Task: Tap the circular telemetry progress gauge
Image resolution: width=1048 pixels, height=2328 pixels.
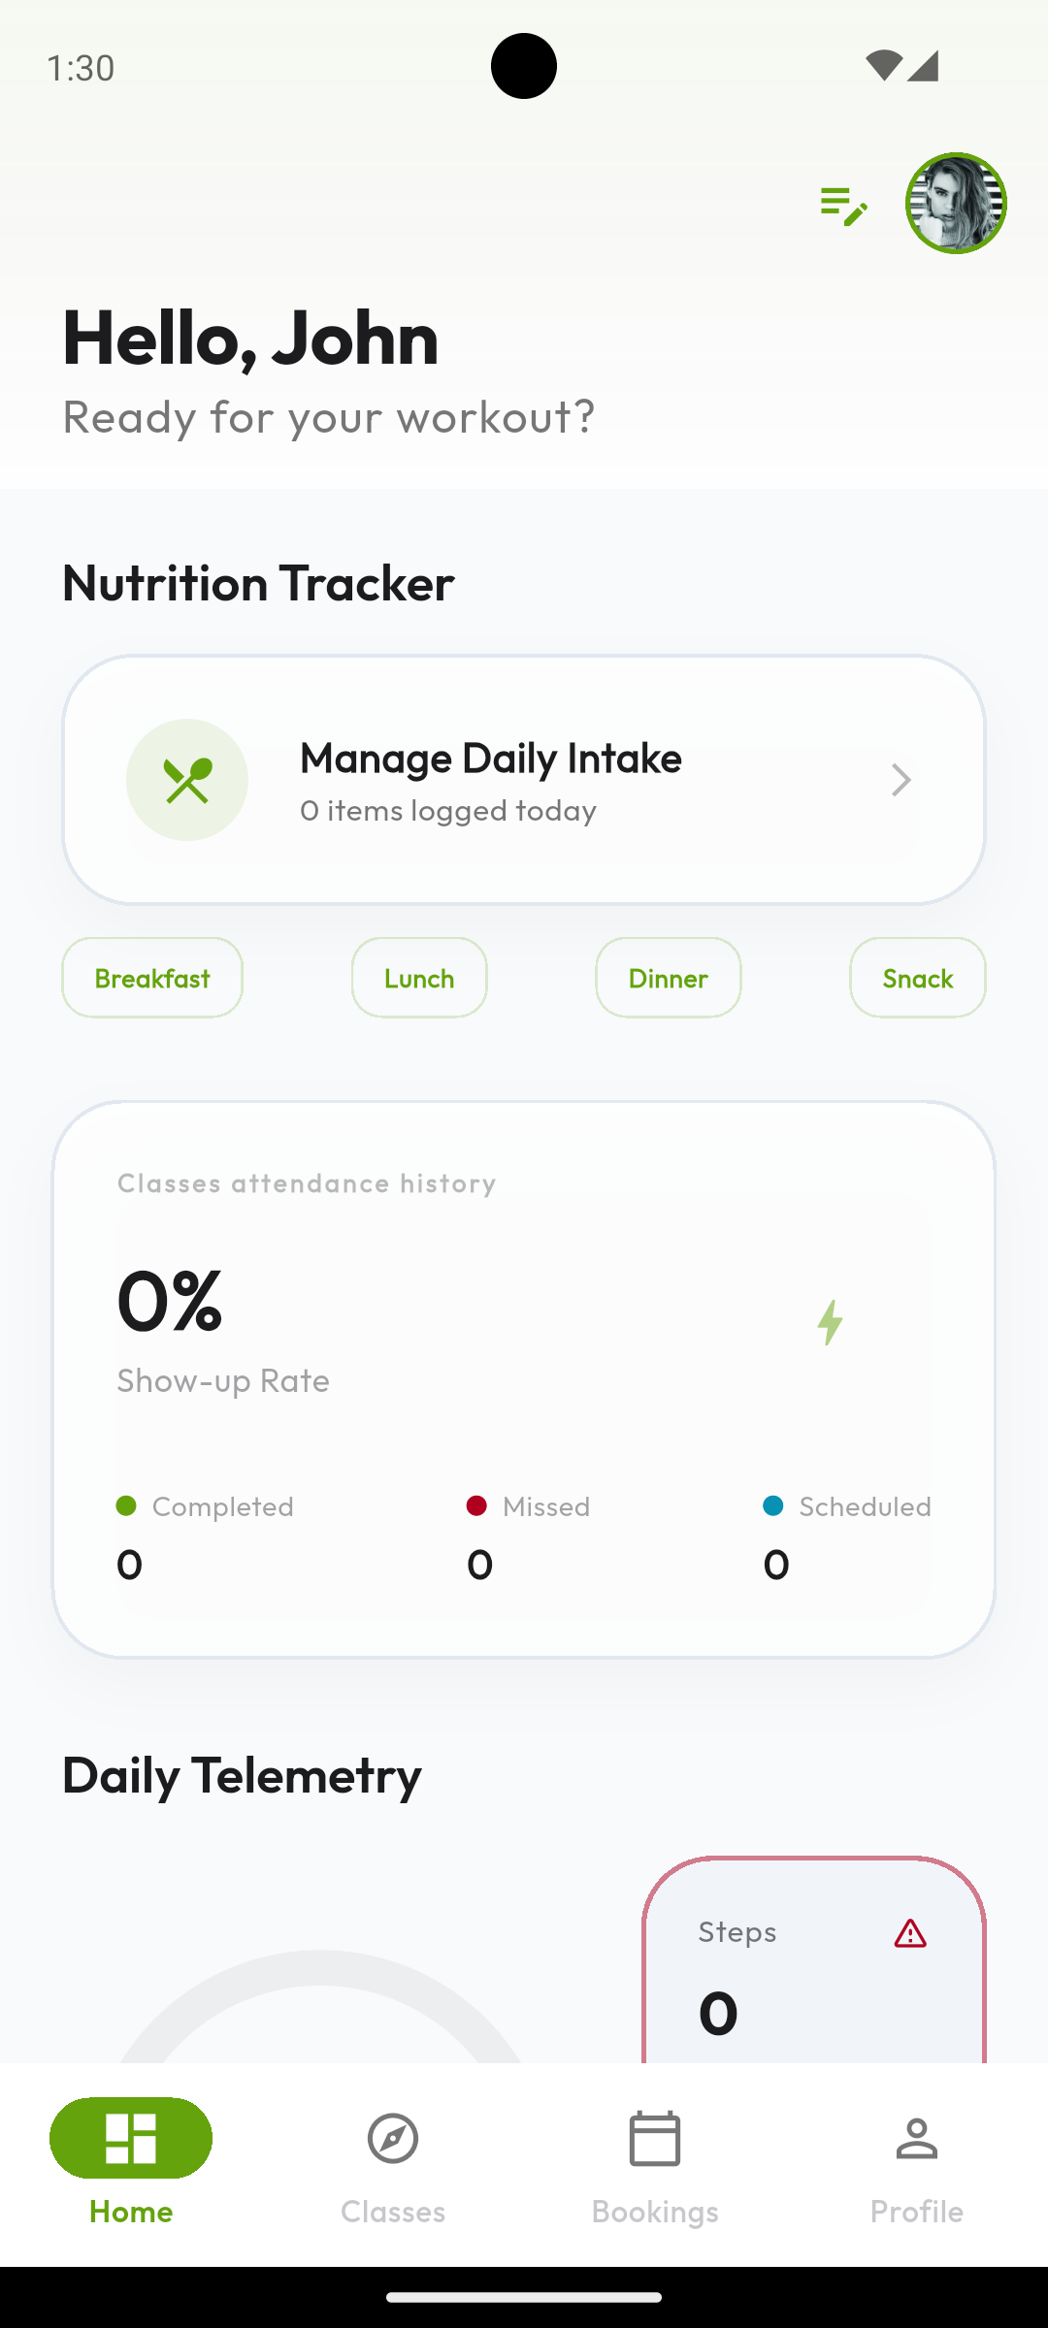Action: (x=318, y=2006)
